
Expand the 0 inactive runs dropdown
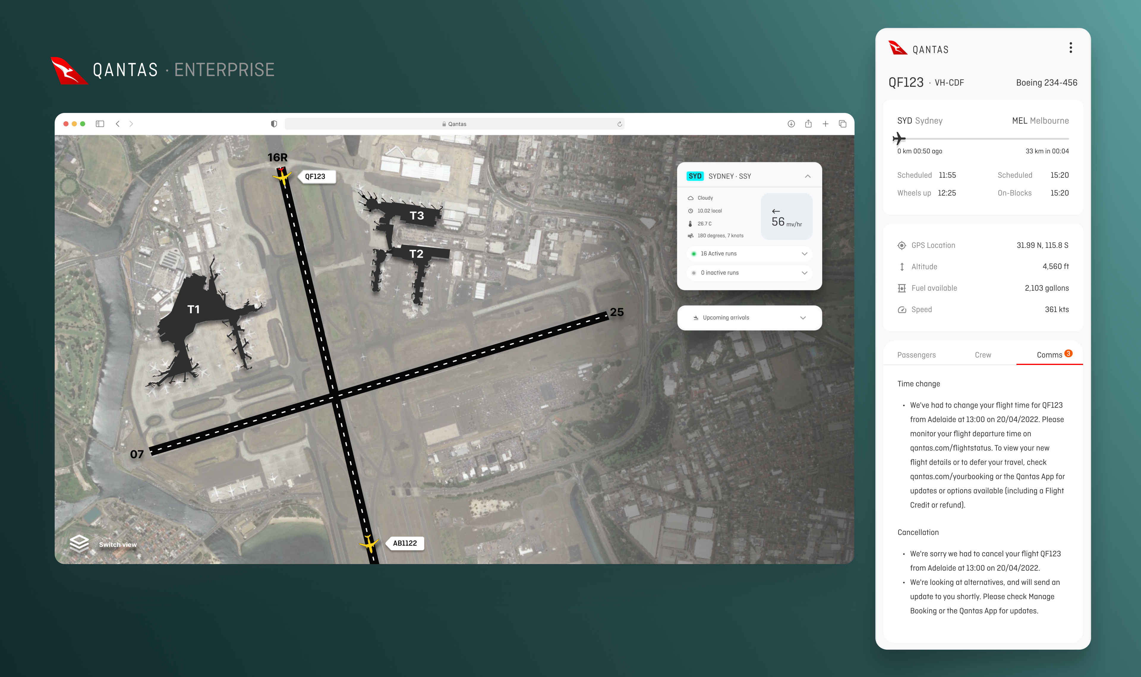pos(749,273)
